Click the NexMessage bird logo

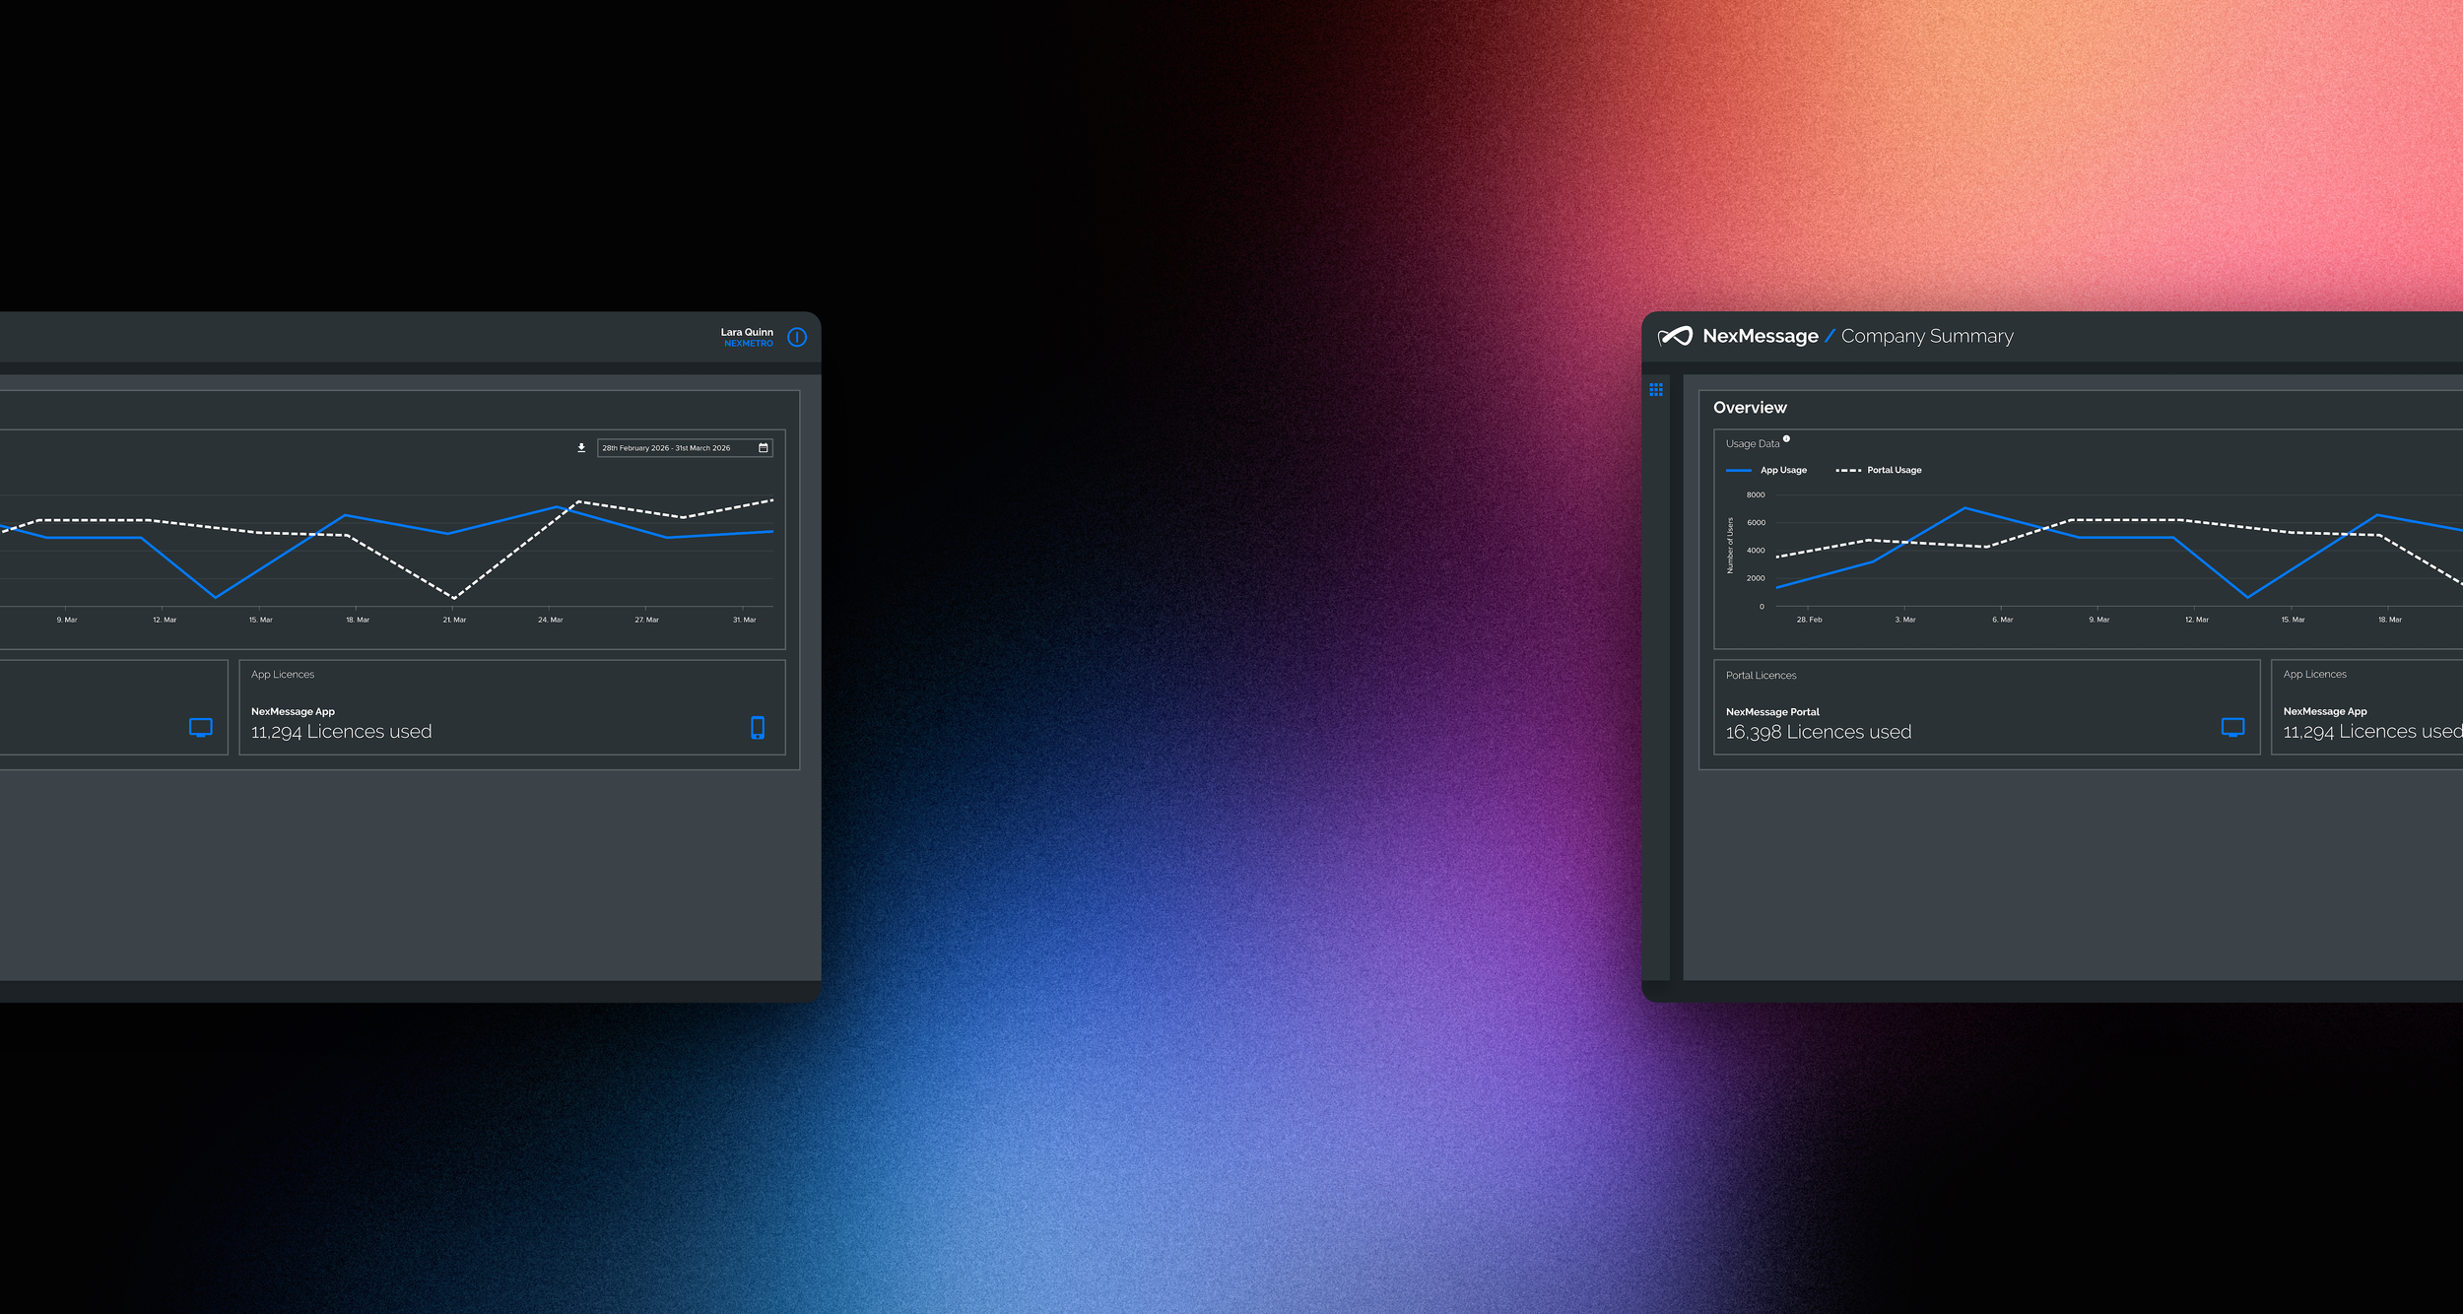(1675, 336)
